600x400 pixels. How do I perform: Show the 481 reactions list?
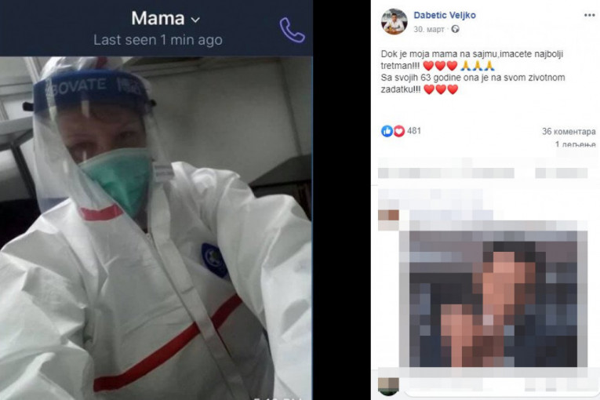(414, 131)
